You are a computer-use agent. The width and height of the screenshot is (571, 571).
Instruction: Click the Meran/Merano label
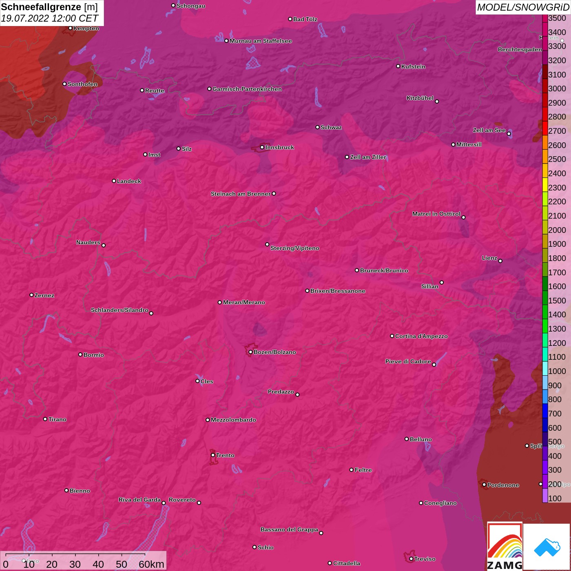click(244, 302)
